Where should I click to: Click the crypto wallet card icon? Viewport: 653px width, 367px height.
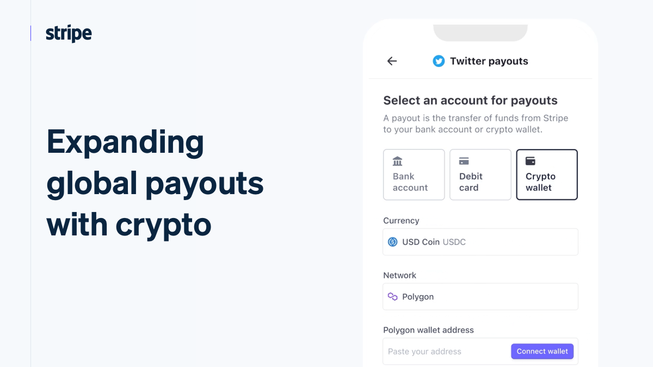[531, 161]
